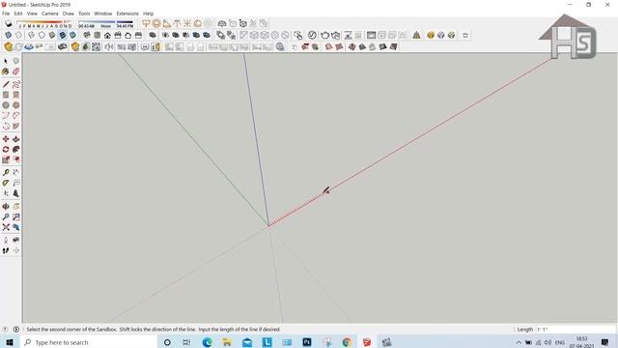The height and width of the screenshot is (348, 618).
Task: Open the notification center icon
Action: [x=605, y=342]
